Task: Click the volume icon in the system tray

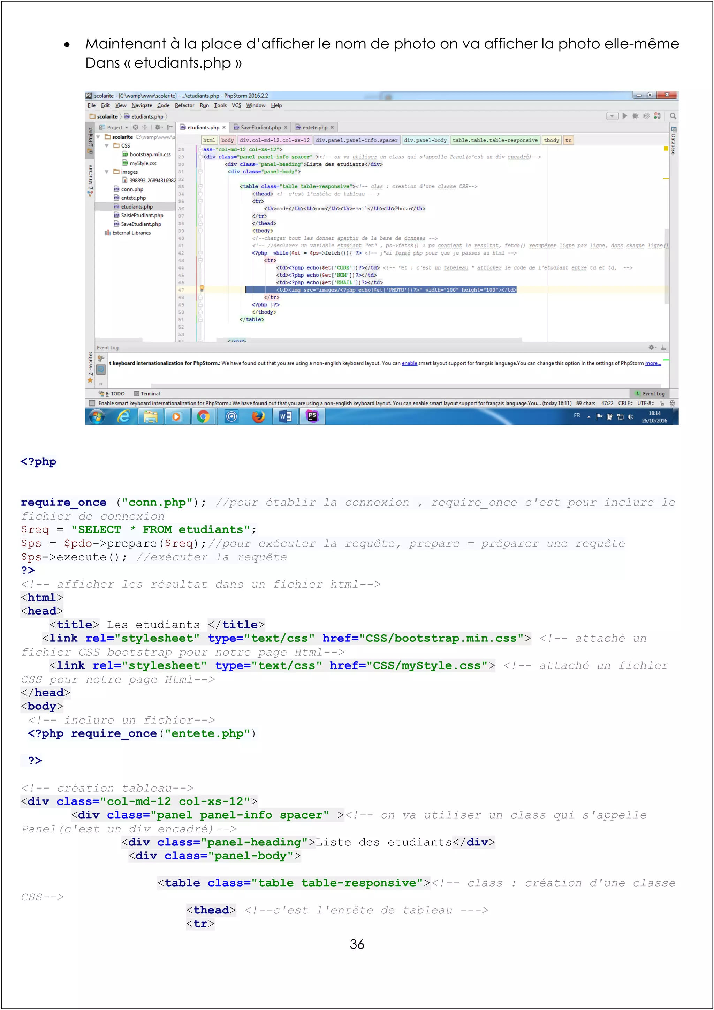Action: point(631,416)
